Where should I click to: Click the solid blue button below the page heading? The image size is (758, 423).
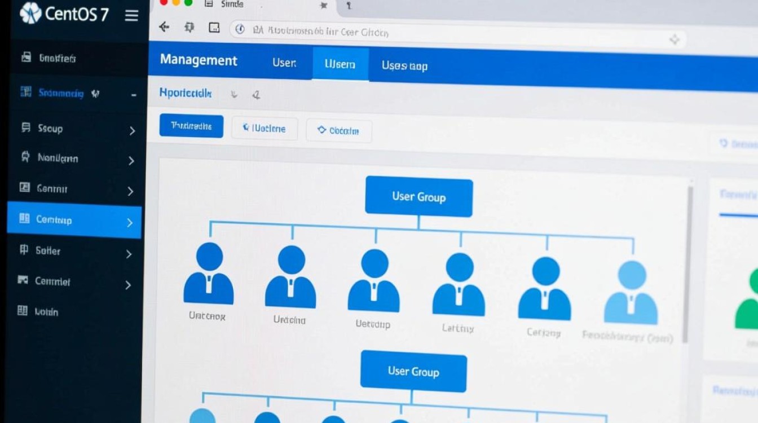coord(191,126)
